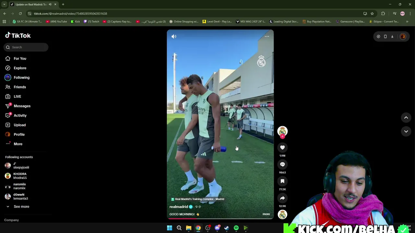Open the Windows Start menu
Screen dimensions: 415x233
(x=170, y=228)
